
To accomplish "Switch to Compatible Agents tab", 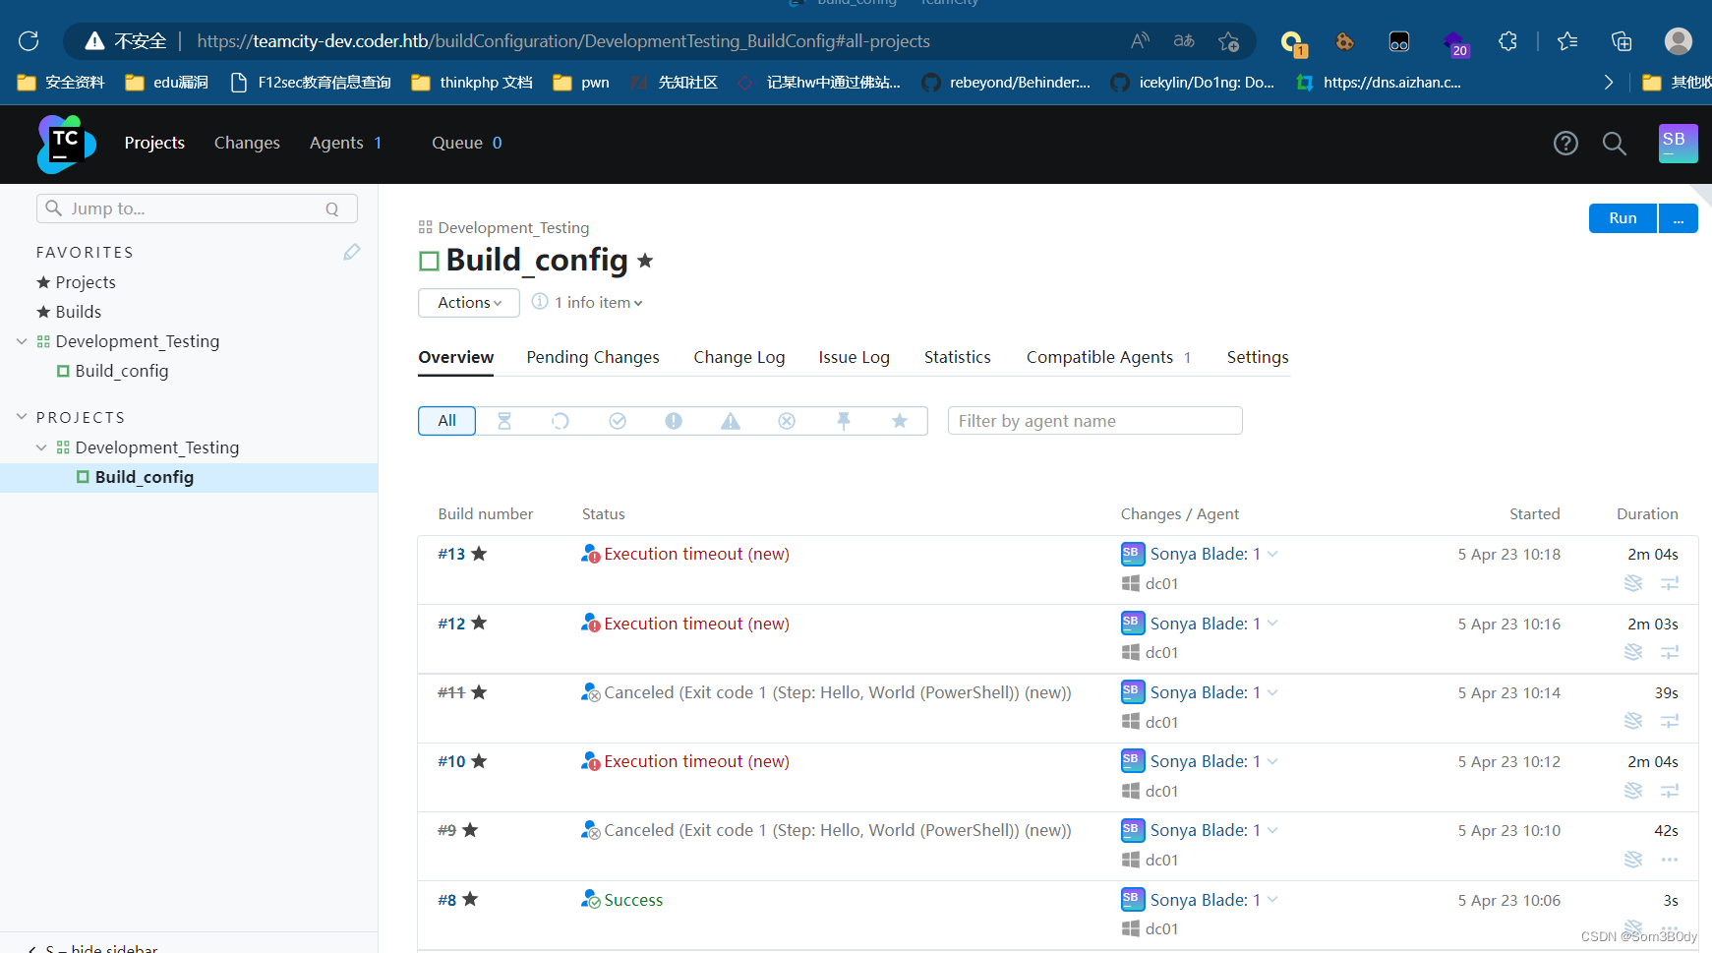I will click(x=1109, y=357).
